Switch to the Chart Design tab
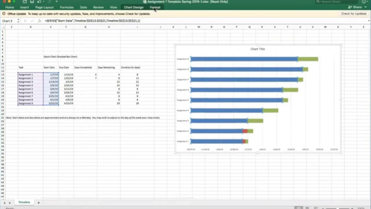Image resolution: width=371 pixels, height=209 pixels. 134,7
